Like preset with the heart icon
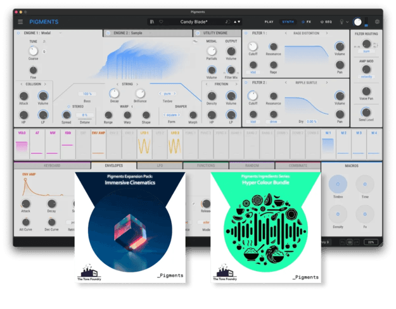Image resolution: width=396 pixels, height=309 pixels. pos(161,22)
